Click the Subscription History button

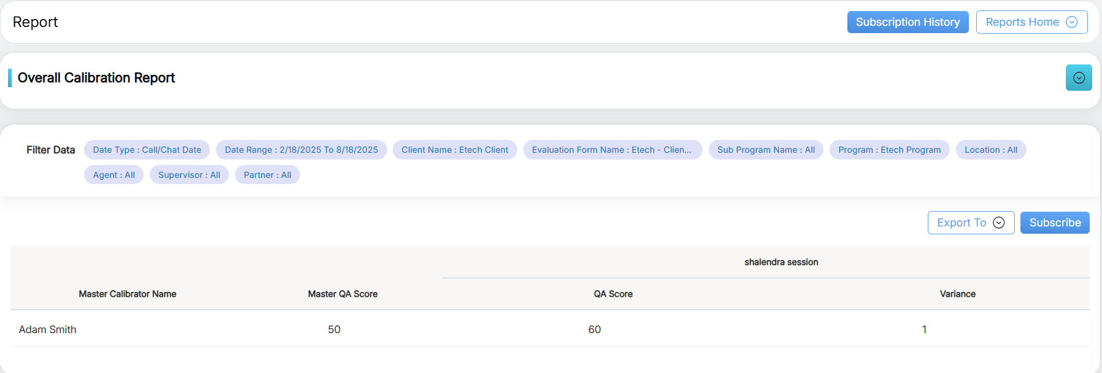point(907,22)
